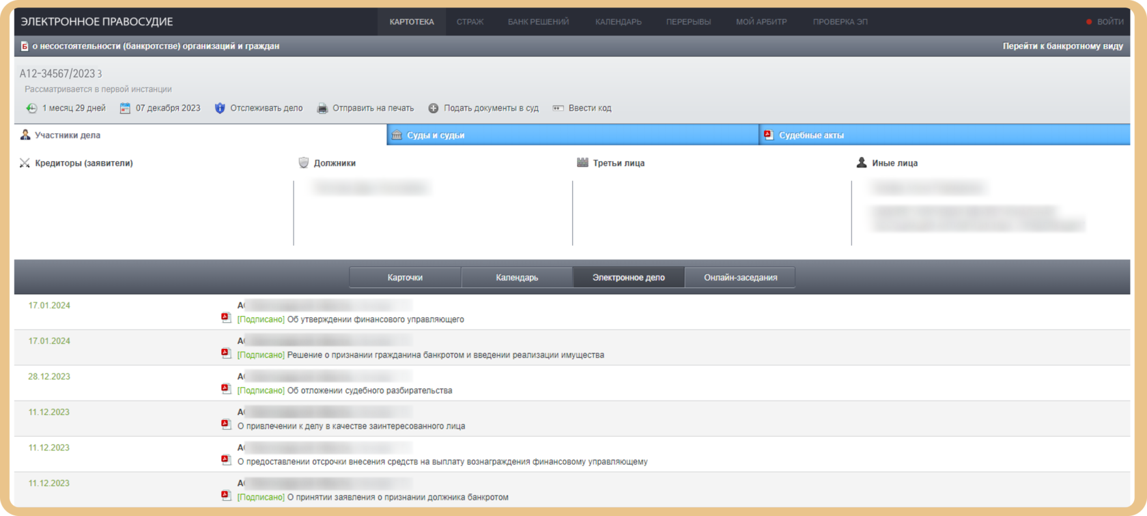Open the Картотека tab
The image size is (1147, 516).
point(412,22)
